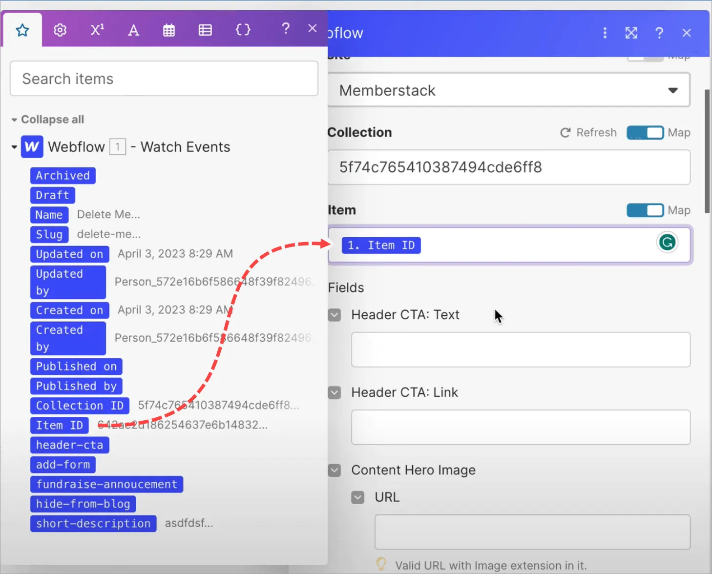The width and height of the screenshot is (712, 574).
Task: Toggle the Header CTA: Text checkbox
Action: click(x=335, y=315)
